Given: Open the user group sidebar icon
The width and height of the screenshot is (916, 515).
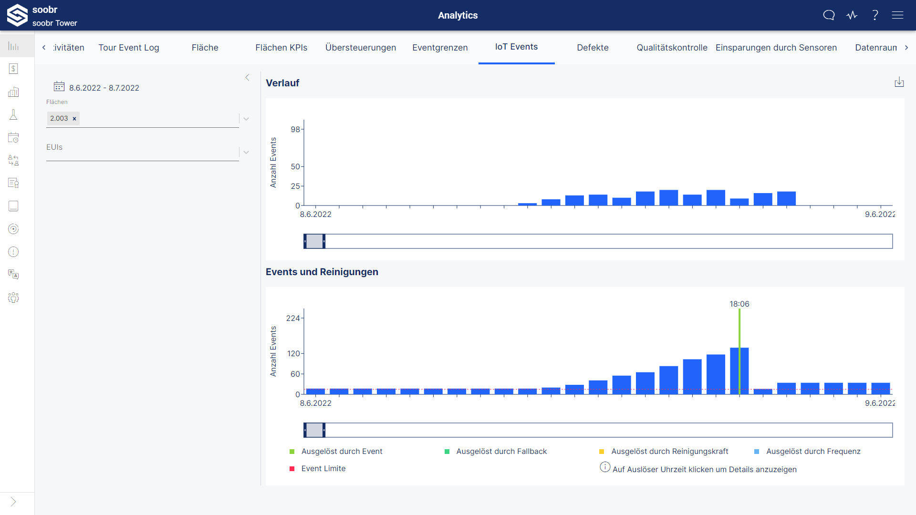Looking at the screenshot, I should tap(13, 298).
